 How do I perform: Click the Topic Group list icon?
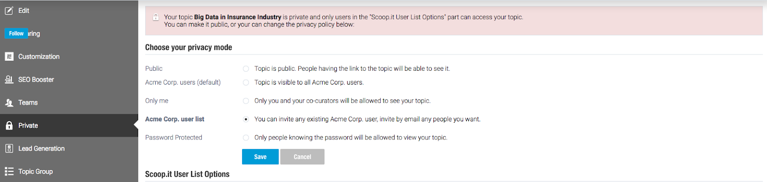(9, 171)
